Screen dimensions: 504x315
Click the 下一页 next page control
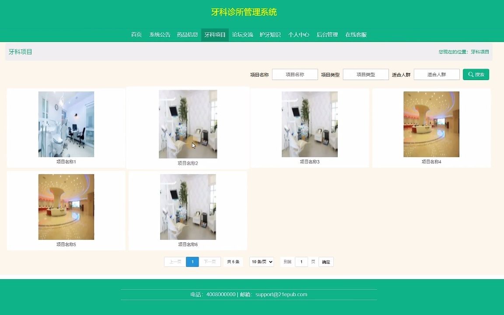pos(210,262)
